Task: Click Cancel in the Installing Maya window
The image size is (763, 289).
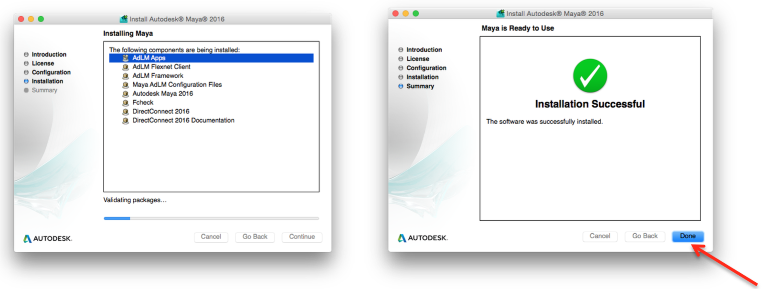Action: tap(211, 237)
